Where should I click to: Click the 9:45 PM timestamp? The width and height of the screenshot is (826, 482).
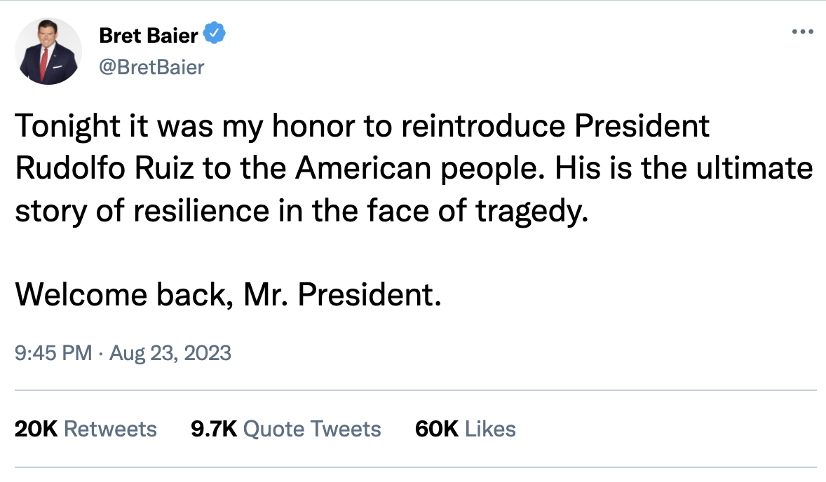(53, 352)
